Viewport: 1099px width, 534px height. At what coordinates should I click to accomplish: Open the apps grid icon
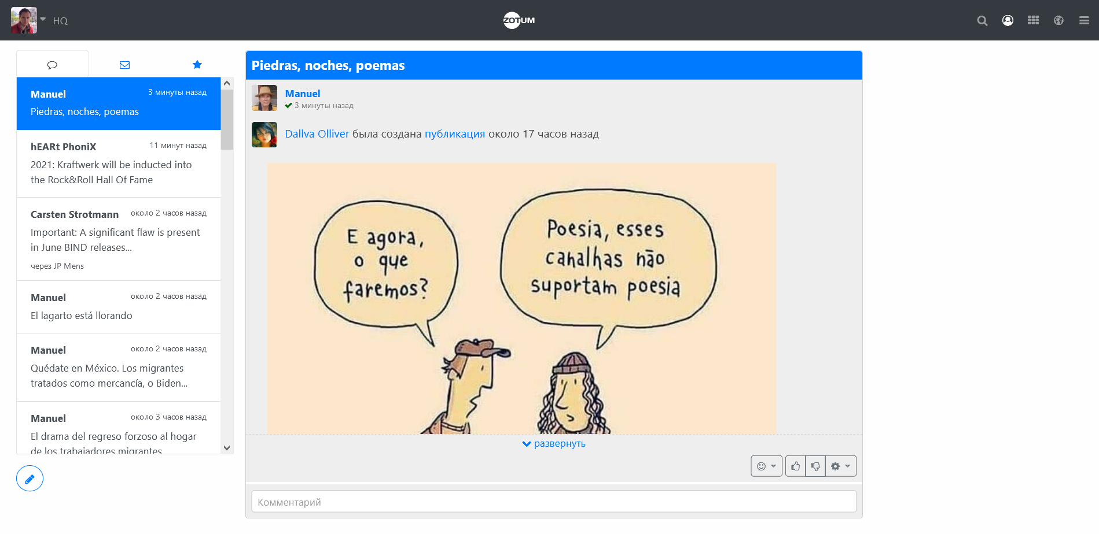coord(1033,21)
